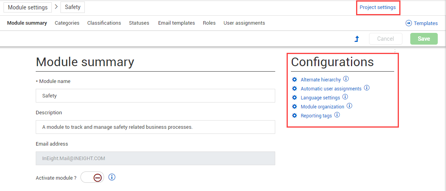The height and width of the screenshot is (191, 446).
Task: Go to the User assignments tab
Action: pyautogui.click(x=244, y=23)
